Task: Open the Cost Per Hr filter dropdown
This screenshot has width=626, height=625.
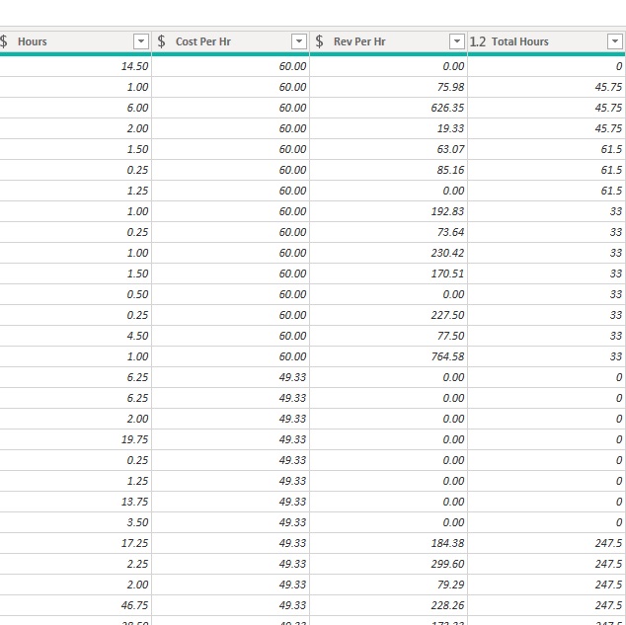Action: pos(299,41)
